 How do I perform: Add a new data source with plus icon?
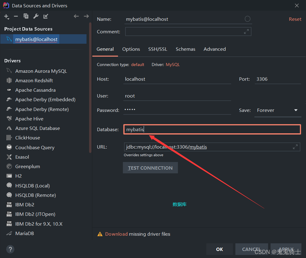tap(6, 17)
